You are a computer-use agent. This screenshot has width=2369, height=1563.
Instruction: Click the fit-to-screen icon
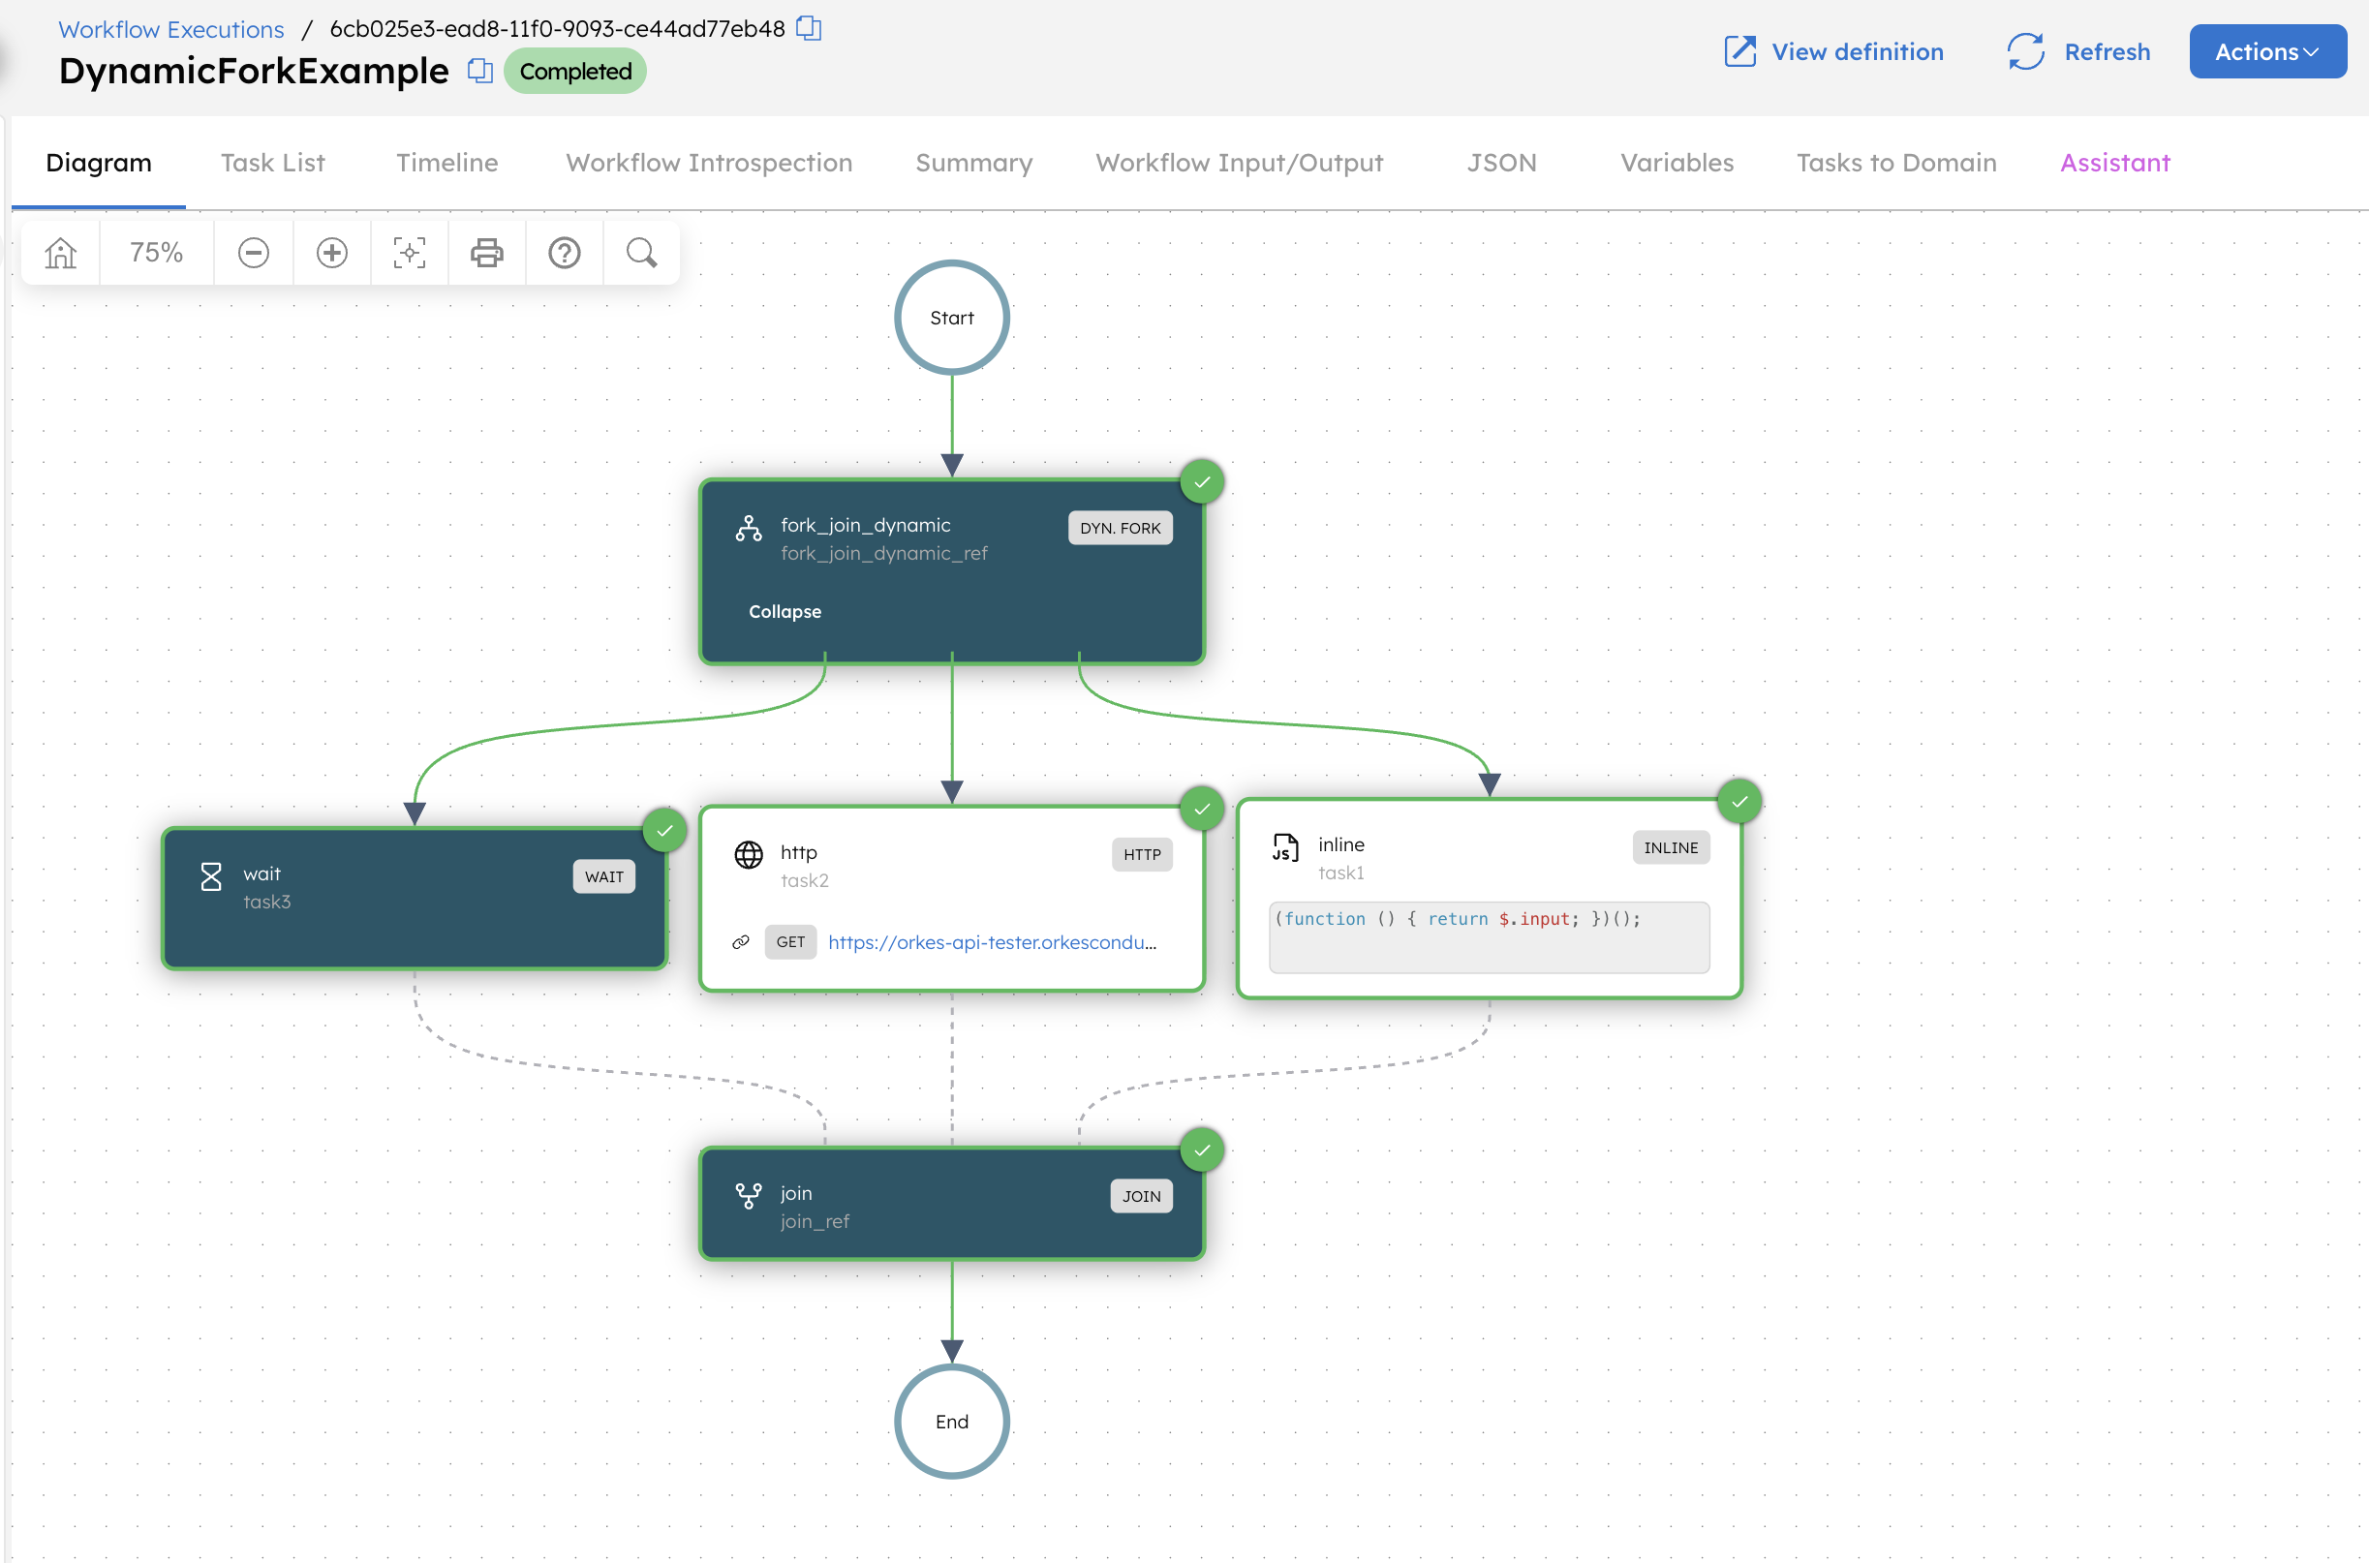[x=409, y=252]
